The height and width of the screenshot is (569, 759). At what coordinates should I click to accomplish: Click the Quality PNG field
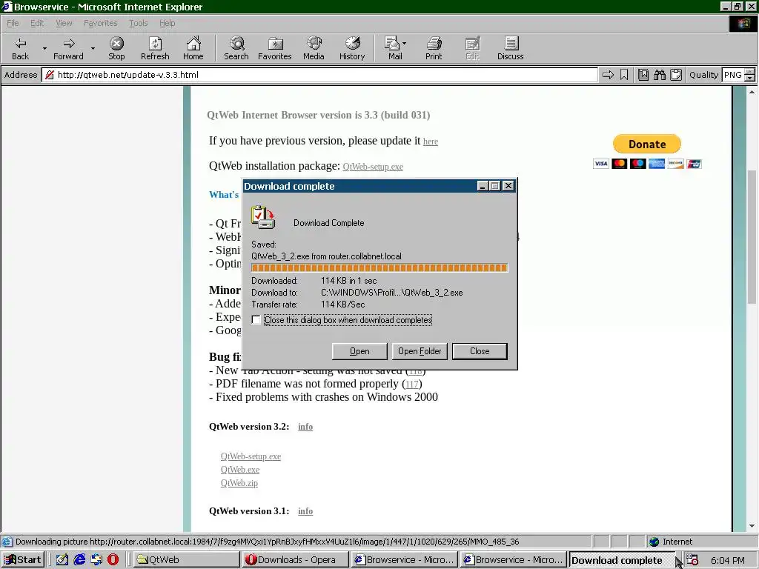[x=733, y=75]
